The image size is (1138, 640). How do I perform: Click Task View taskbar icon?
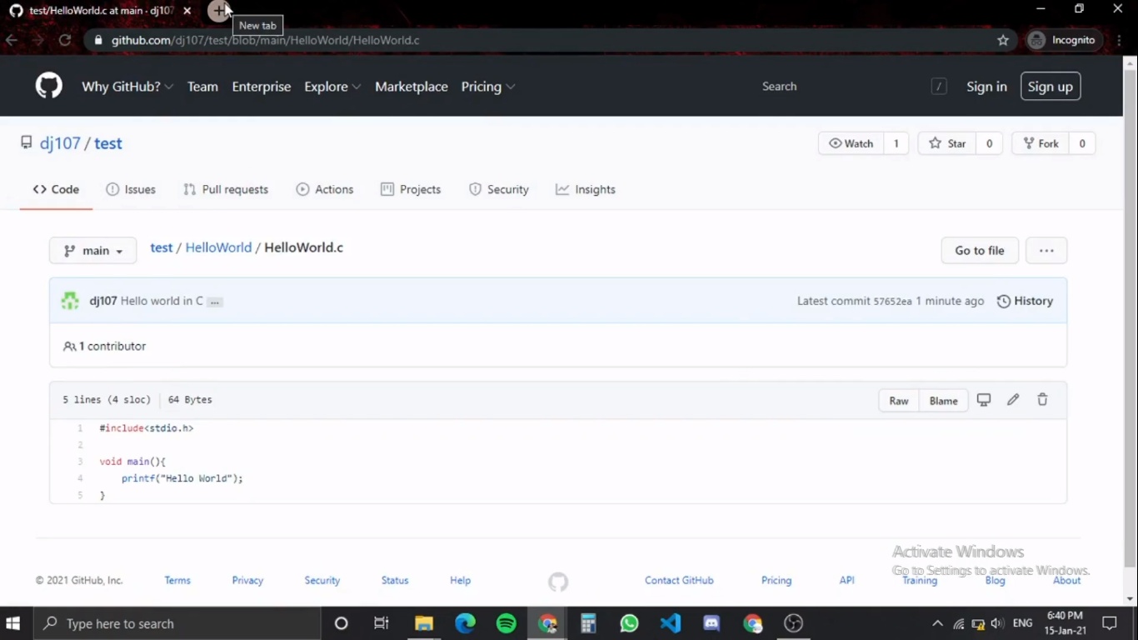382,623
